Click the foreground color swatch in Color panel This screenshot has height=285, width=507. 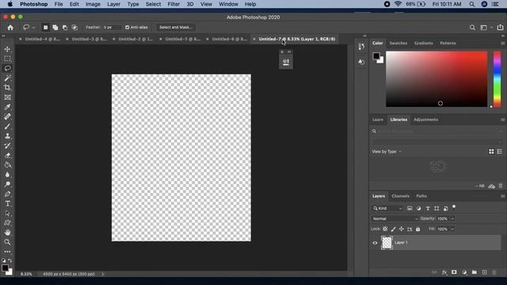pos(376,56)
